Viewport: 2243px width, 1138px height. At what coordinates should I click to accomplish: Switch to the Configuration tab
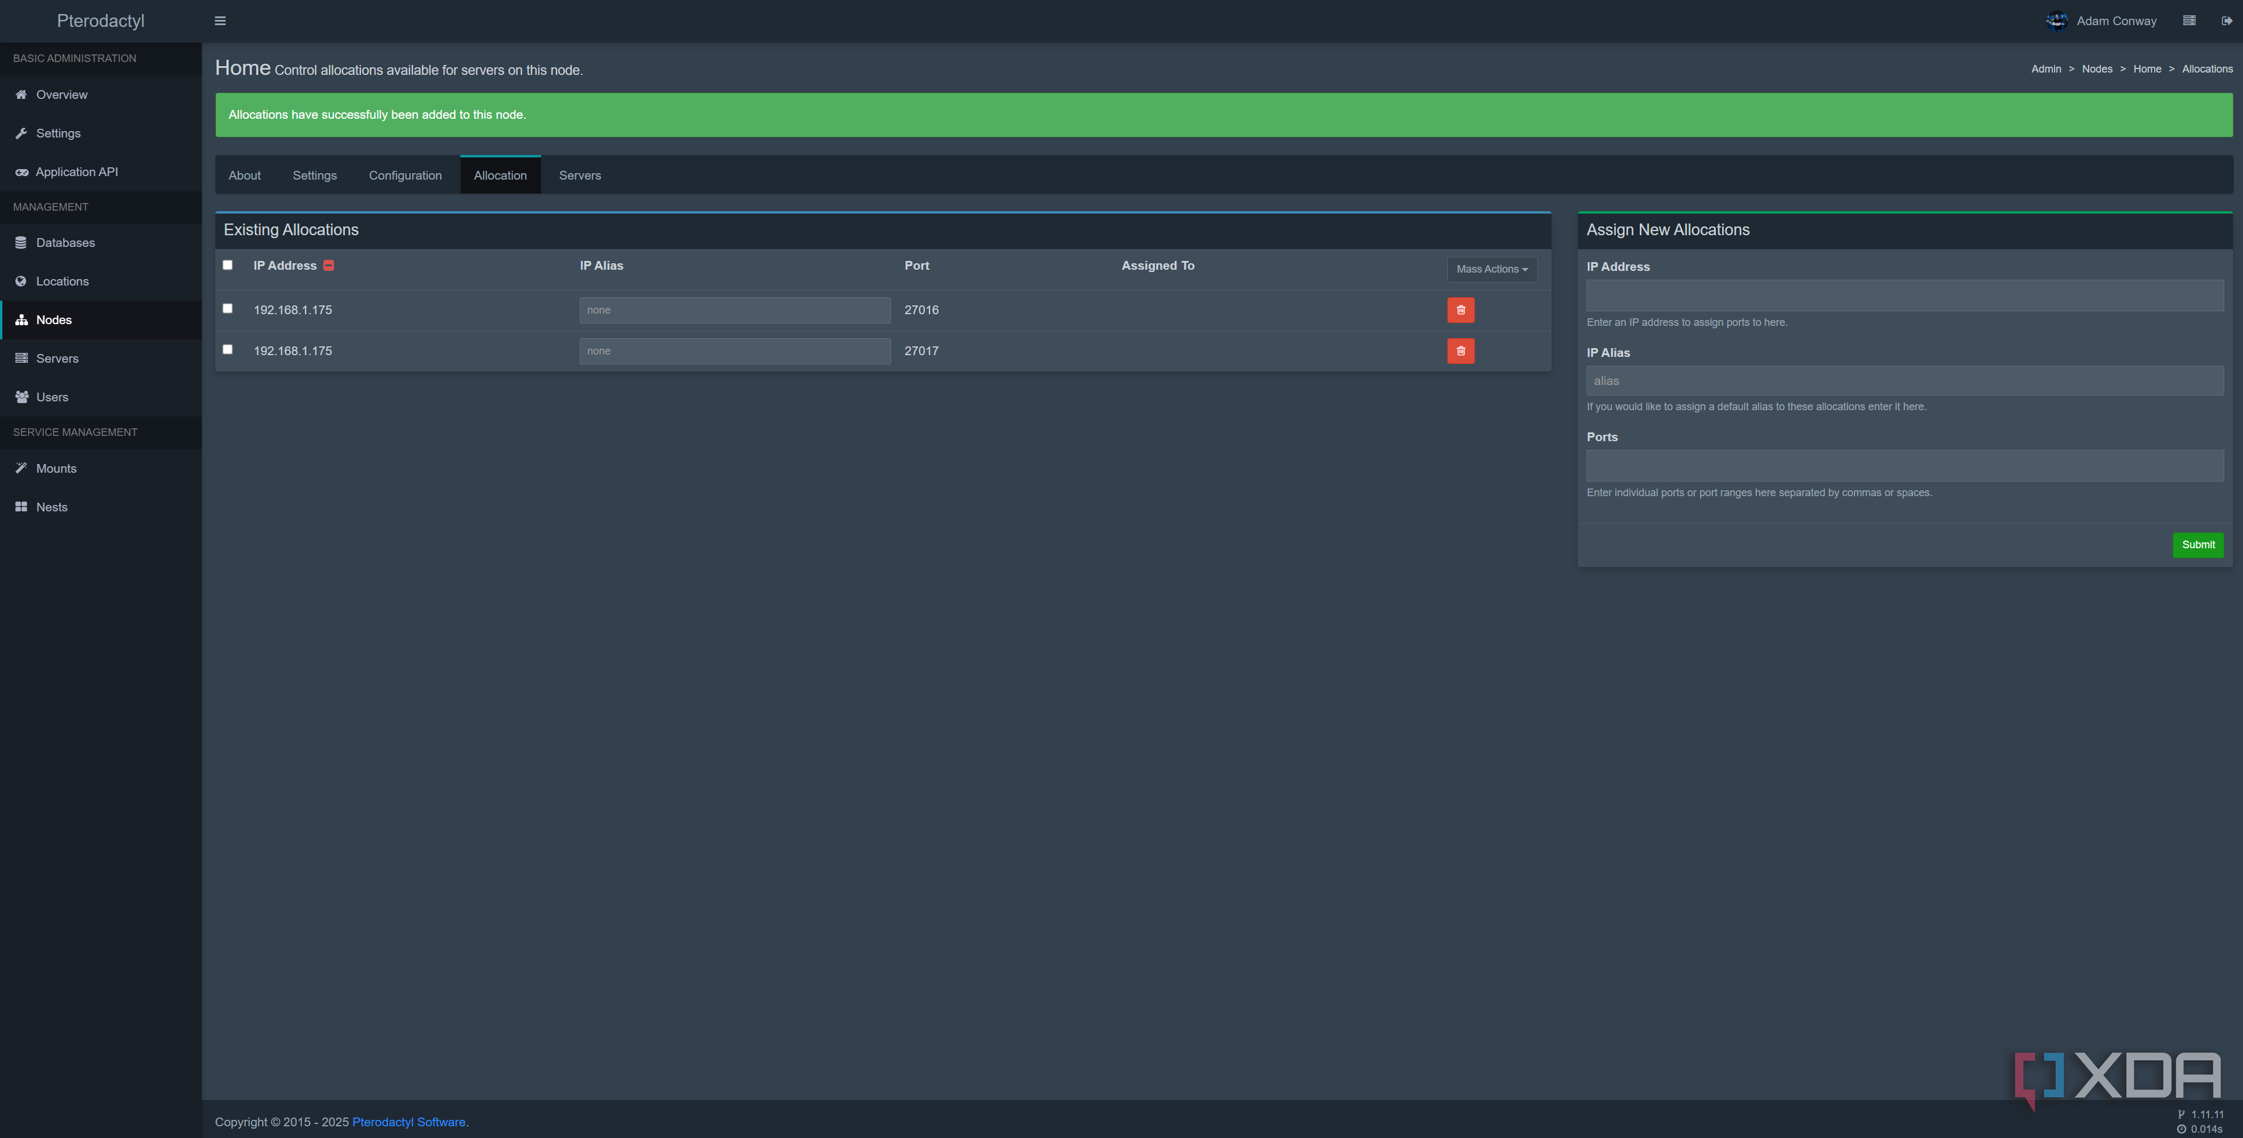(x=405, y=175)
